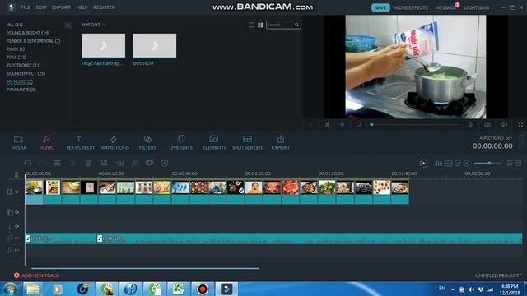This screenshot has height=296, width=527.
Task: Open the EDIT menu
Action: 41,7
